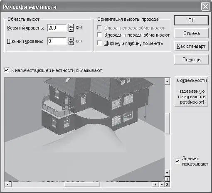Viewport: 212px width, 193px height.
Task: Click the zoom in plus icon
Action: [x=167, y=179]
